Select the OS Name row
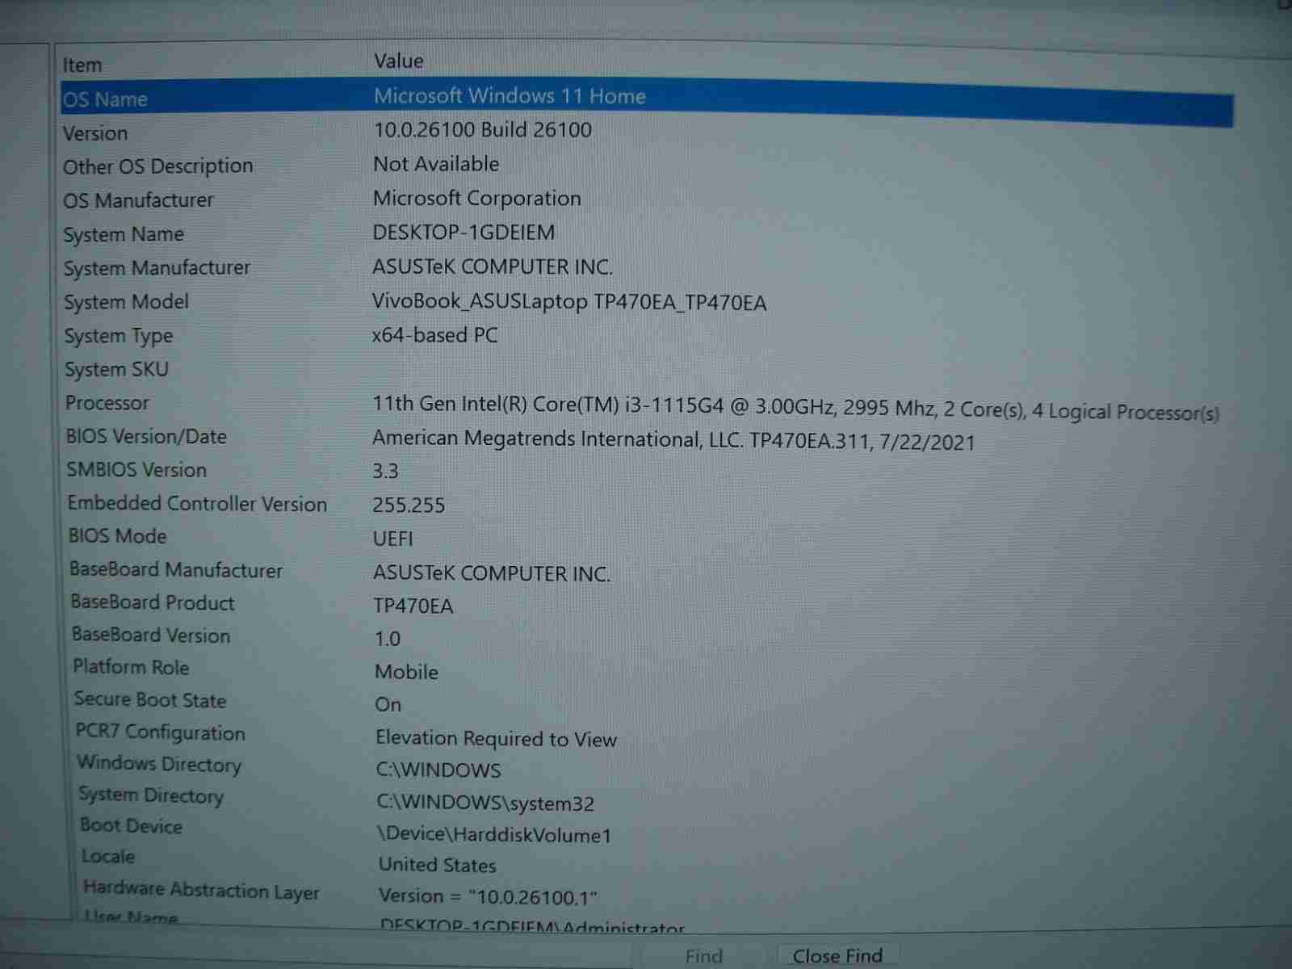 (106, 99)
